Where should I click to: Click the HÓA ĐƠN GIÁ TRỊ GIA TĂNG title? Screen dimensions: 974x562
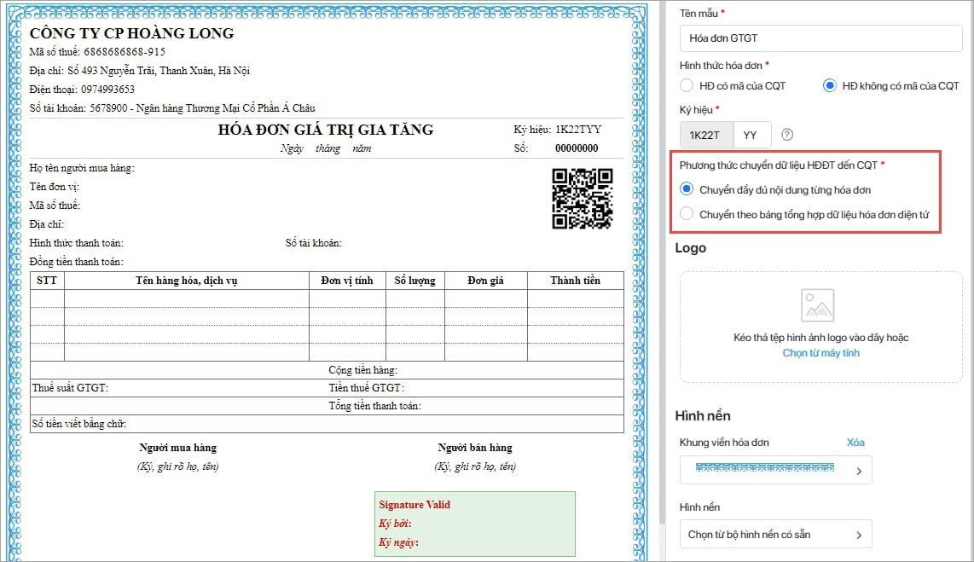point(326,130)
